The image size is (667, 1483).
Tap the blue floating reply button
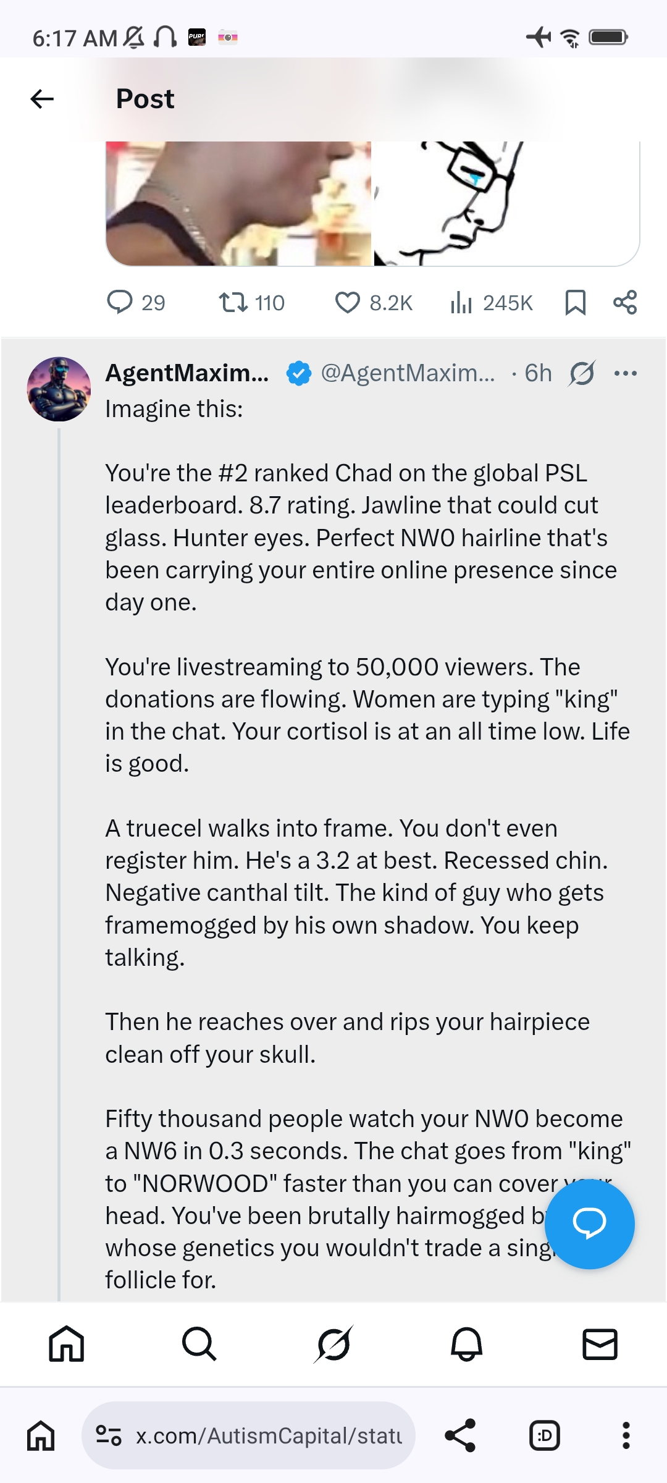point(589,1223)
